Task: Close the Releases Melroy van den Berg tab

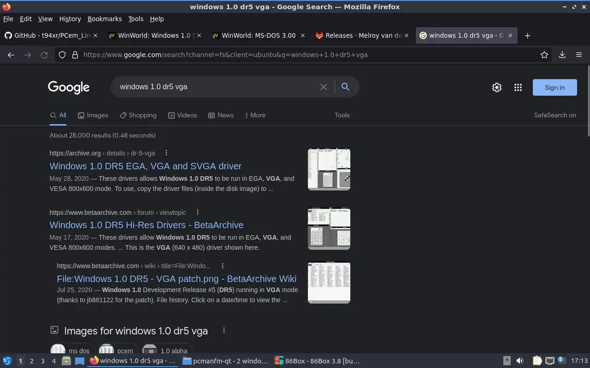Action: (x=407, y=35)
